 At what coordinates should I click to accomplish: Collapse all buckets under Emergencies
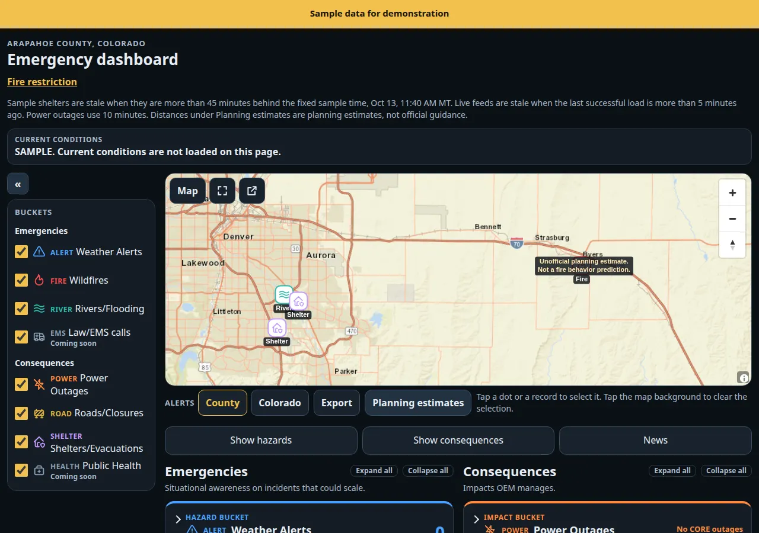428,471
